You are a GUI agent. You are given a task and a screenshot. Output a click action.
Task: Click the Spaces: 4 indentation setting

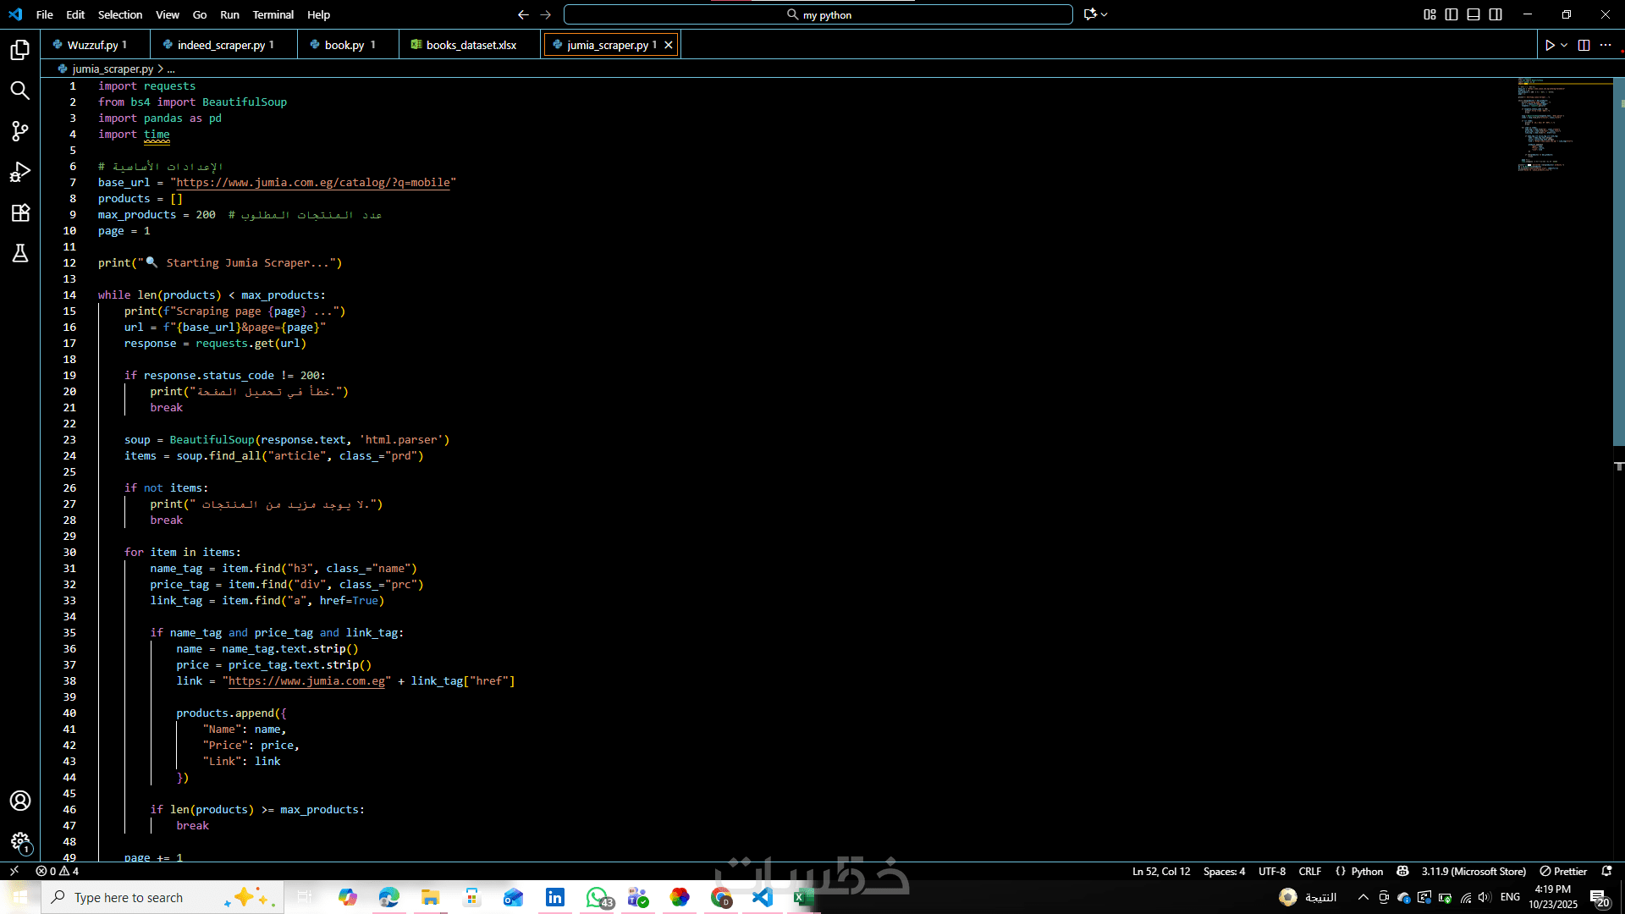pos(1224,871)
